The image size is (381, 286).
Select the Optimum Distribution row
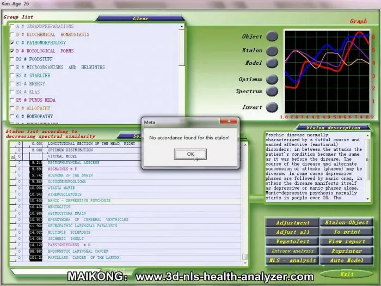click(x=125, y=150)
